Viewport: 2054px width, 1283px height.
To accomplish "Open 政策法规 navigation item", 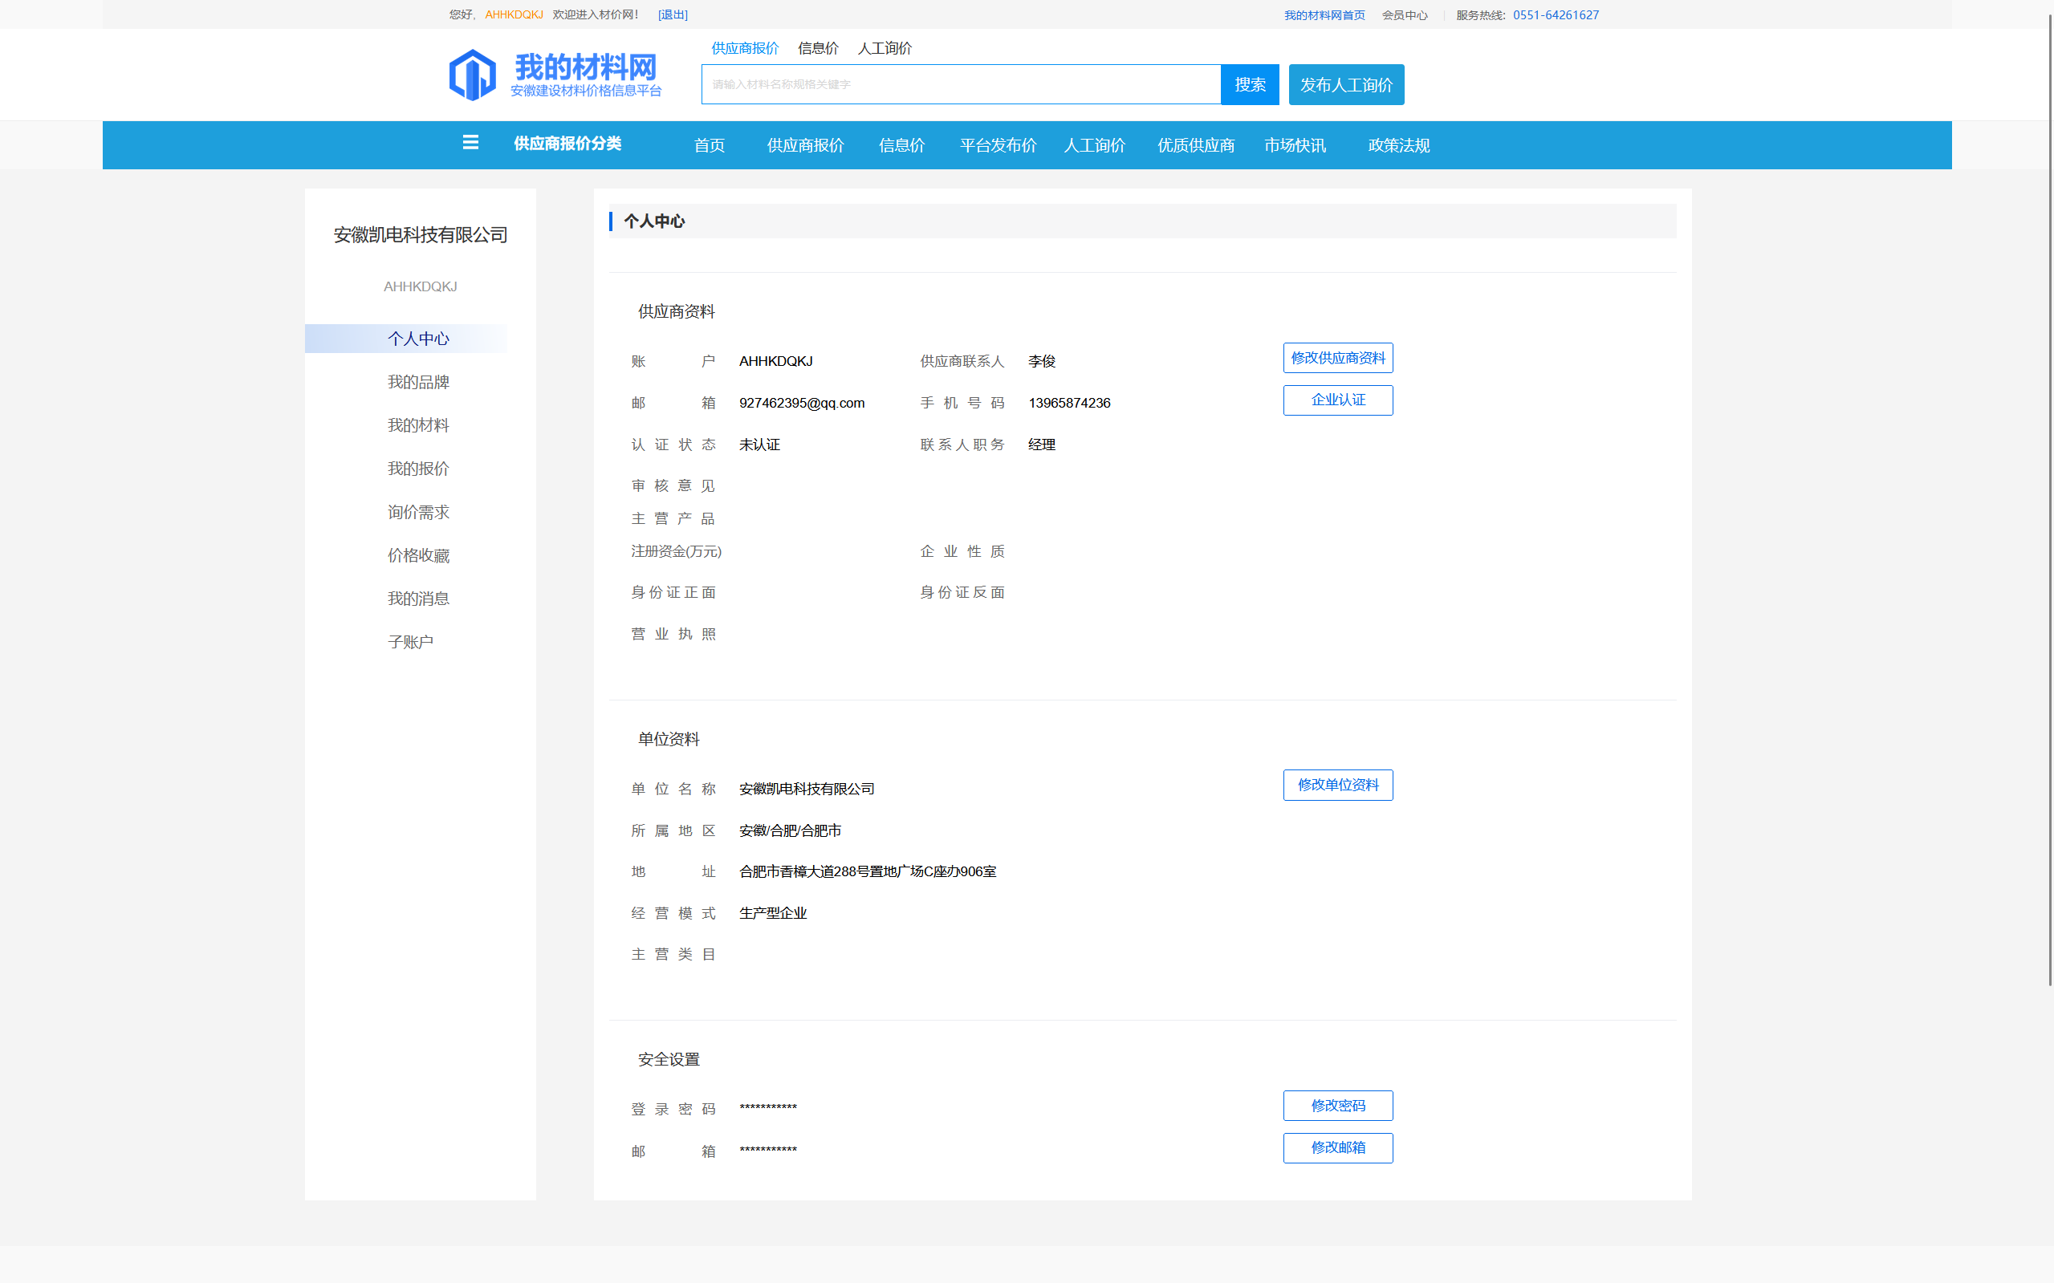I will pos(1398,145).
